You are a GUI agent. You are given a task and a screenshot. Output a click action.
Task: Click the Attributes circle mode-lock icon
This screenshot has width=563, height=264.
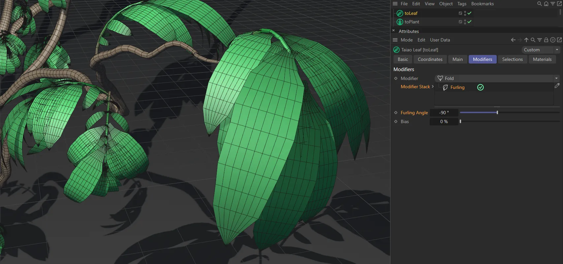tap(553, 40)
